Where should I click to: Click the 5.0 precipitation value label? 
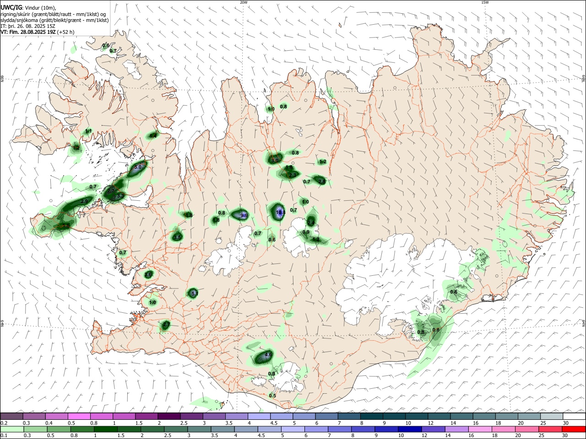[x=138, y=167]
